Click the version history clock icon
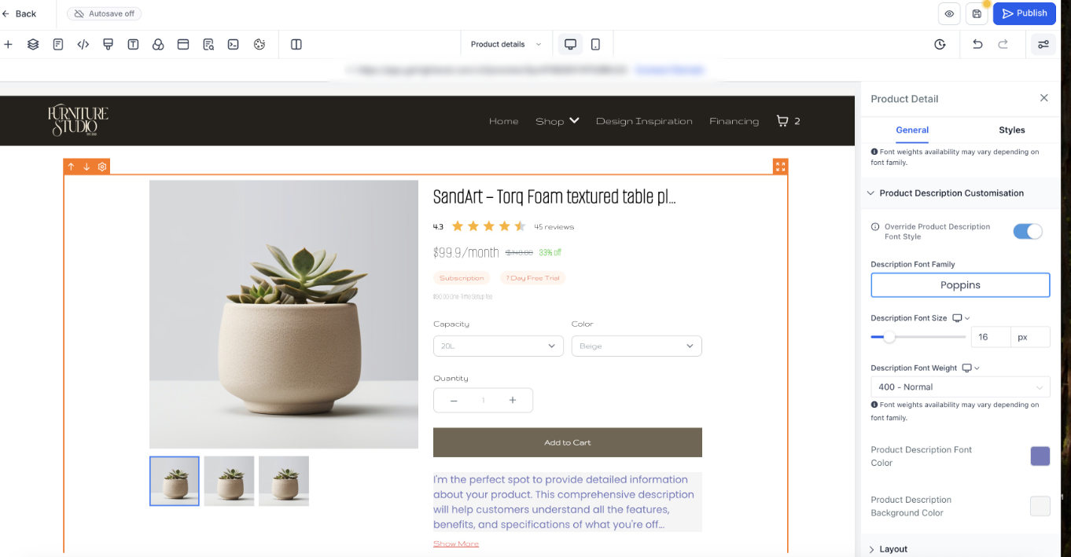1071x557 pixels. [x=940, y=45]
